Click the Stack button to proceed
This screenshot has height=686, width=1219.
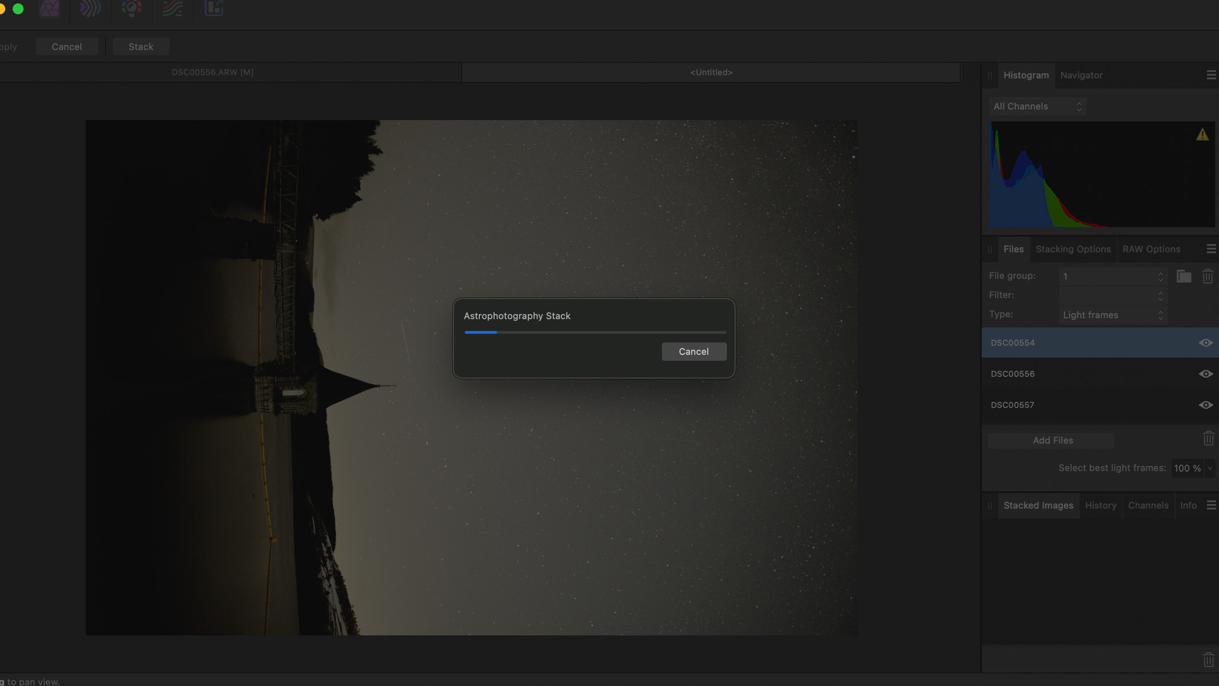click(x=141, y=46)
